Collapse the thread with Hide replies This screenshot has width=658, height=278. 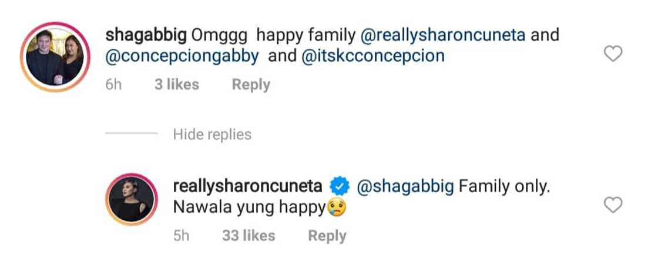[212, 135]
